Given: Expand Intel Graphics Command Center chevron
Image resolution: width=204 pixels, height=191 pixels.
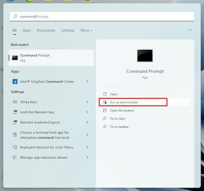Looking at the screenshot, I should [x=87, y=81].
